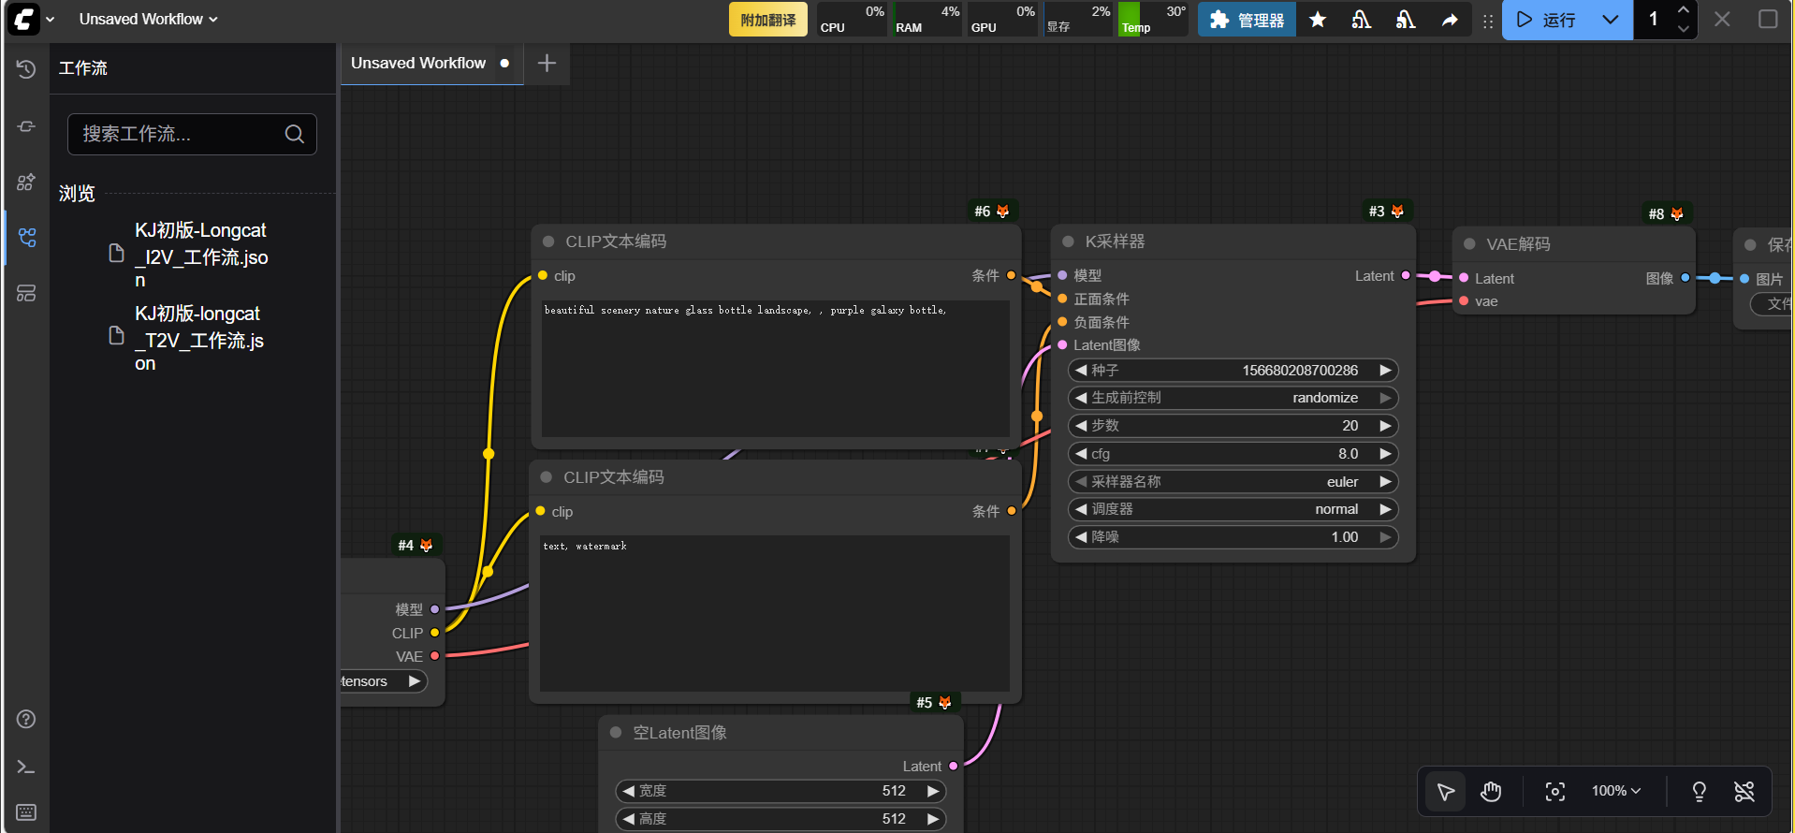
Task: Click the star icon in top toolbar
Action: click(1318, 20)
